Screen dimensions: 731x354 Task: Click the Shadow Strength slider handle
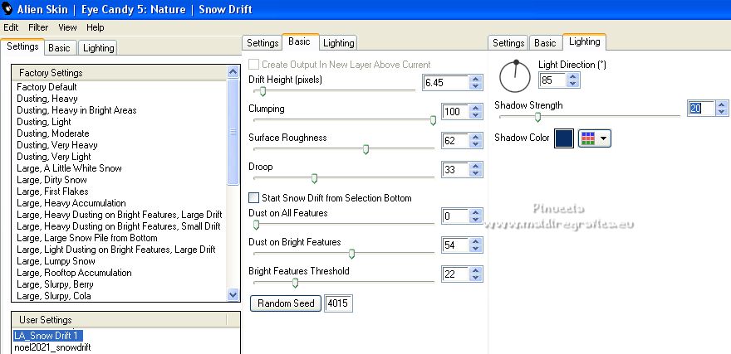[537, 117]
